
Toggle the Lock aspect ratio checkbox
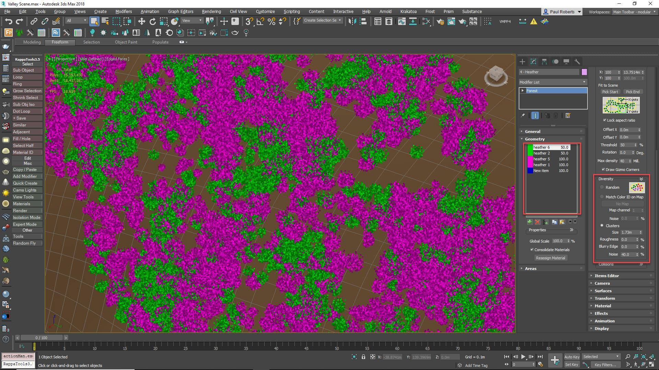coord(604,120)
